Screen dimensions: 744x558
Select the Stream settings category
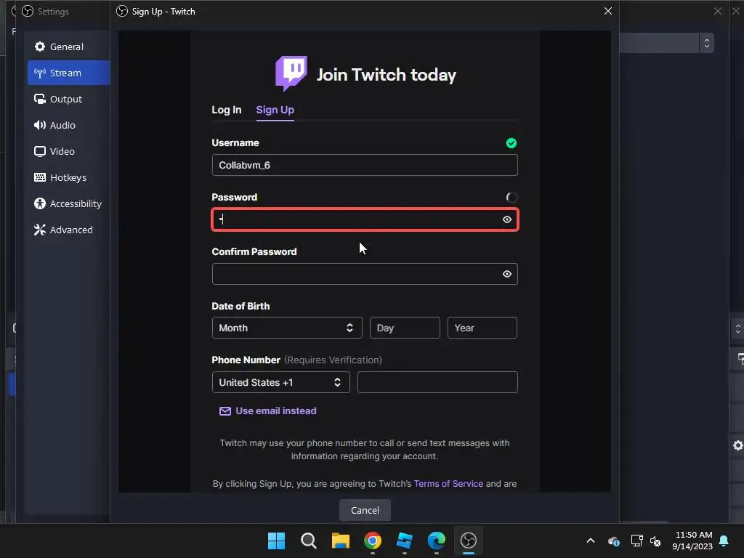(69, 73)
